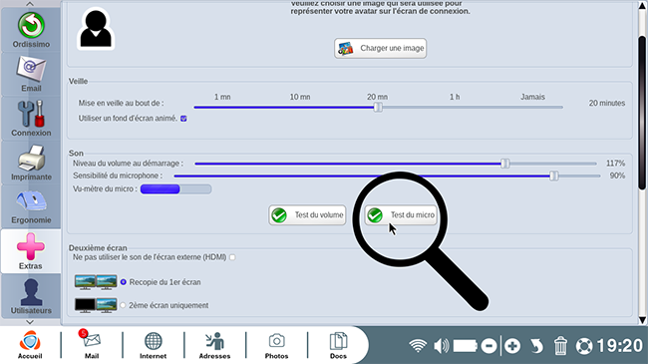Click the startup volume slider handle
The width and height of the screenshot is (648, 364).
pyautogui.click(x=505, y=164)
